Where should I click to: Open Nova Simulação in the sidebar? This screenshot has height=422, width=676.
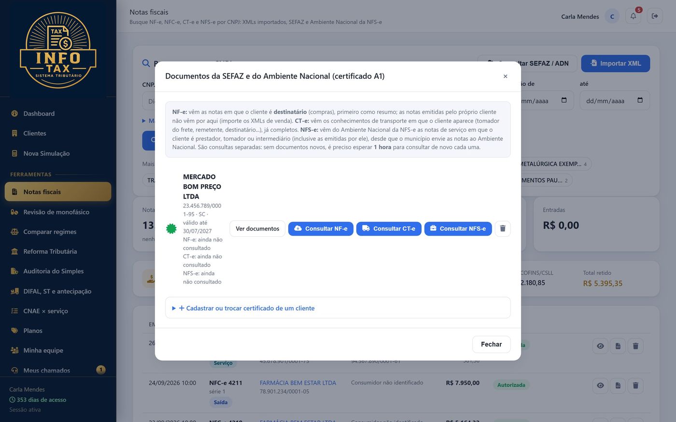pyautogui.click(x=58, y=153)
